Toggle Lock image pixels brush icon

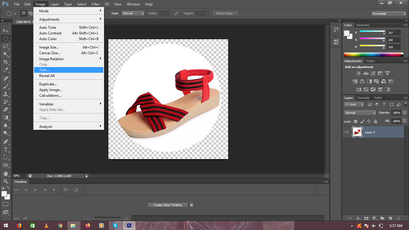pyautogui.click(x=362, y=121)
